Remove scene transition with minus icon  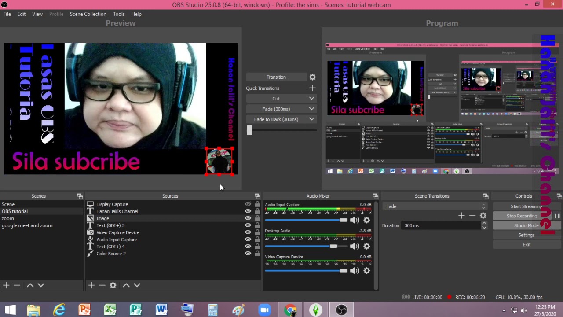pyautogui.click(x=472, y=216)
